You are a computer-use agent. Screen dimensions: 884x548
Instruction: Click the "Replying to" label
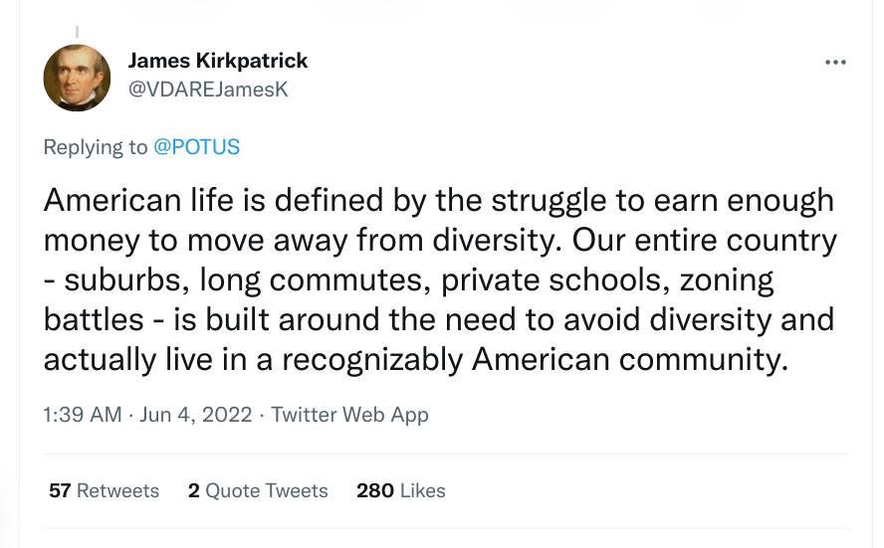tap(96, 147)
